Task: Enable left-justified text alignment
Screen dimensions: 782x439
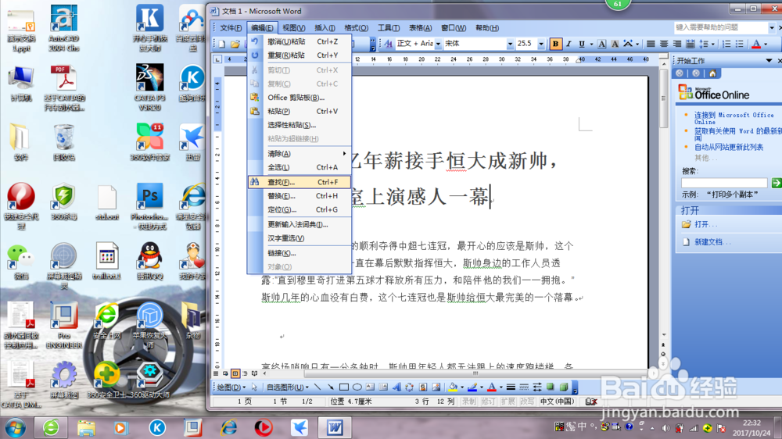Action: pos(651,44)
